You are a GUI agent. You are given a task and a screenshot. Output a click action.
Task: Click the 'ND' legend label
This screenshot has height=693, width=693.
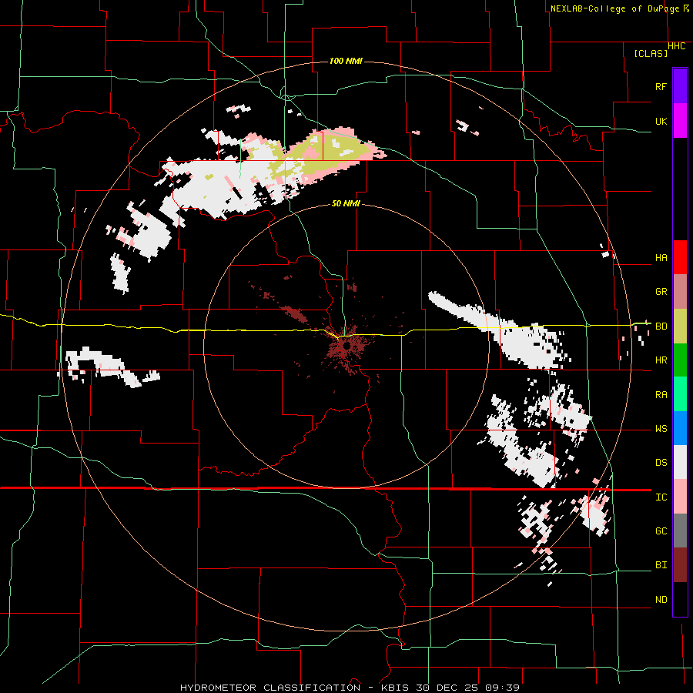pos(661,600)
